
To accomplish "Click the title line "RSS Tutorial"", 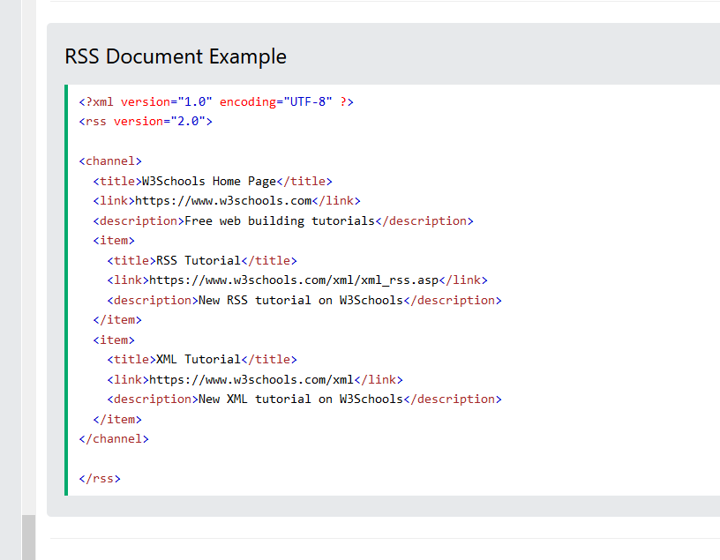I will tap(202, 261).
